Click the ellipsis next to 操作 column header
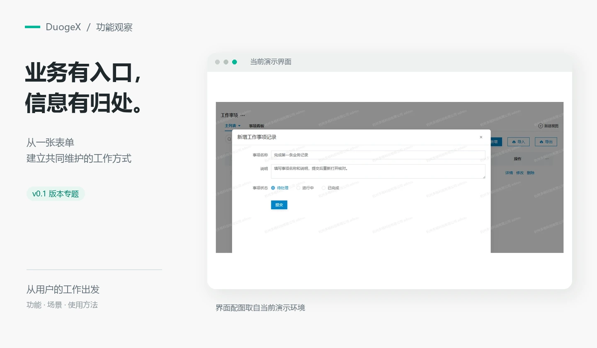 coord(547,159)
